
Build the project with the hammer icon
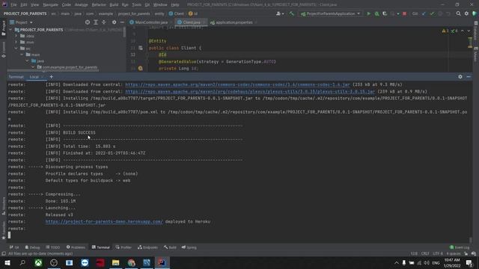291,13
